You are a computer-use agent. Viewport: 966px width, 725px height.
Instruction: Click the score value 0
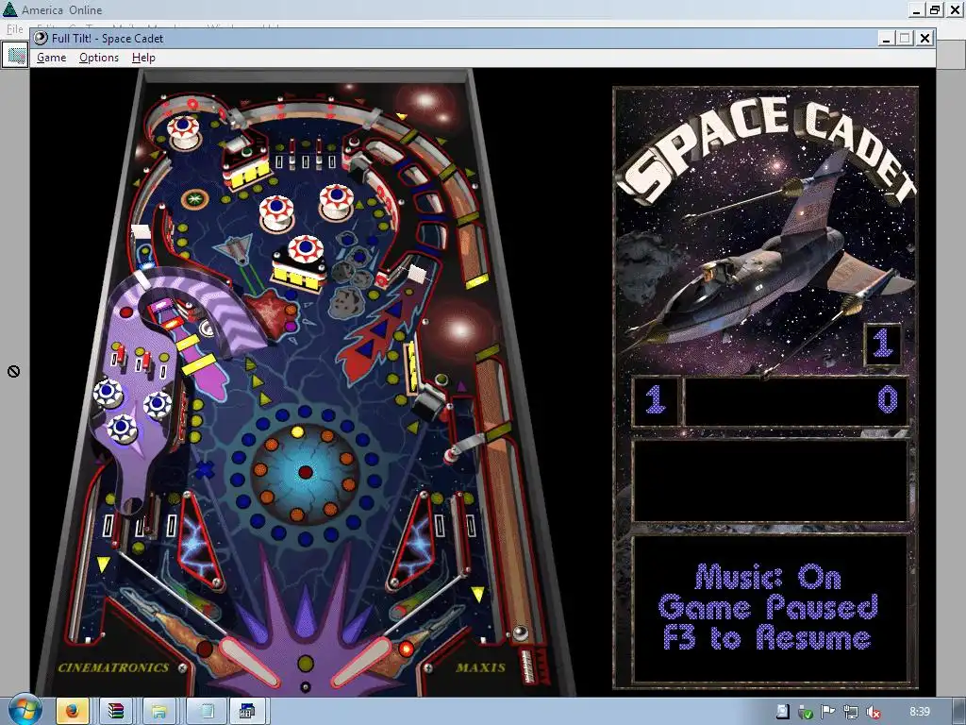click(x=887, y=399)
